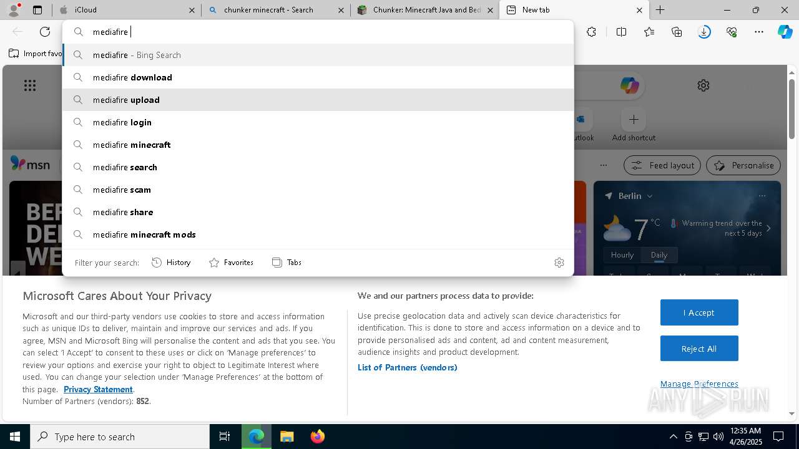The height and width of the screenshot is (449, 799).
Task: Open a new browser tab
Action: 660,10
